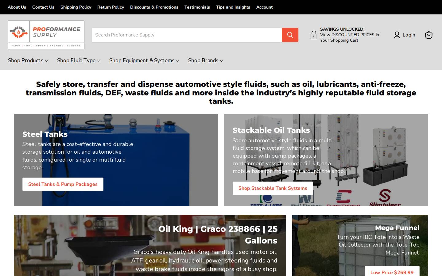Click Steel Tanks & Pump Packages button
Screen dimensions: 442x276
pos(63,184)
